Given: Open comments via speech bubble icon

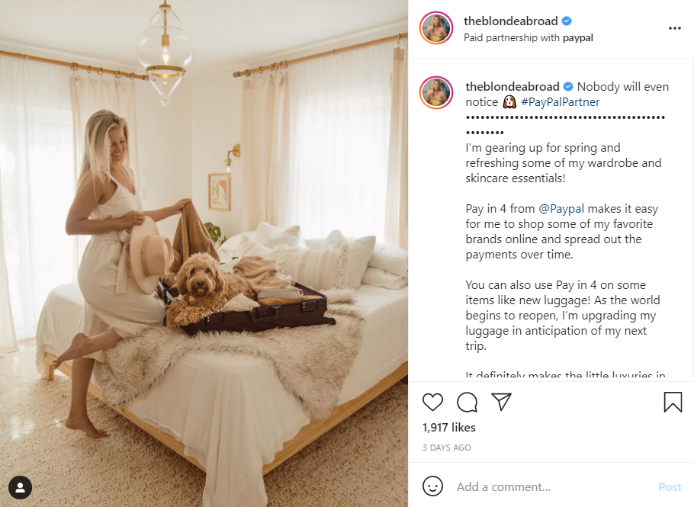Looking at the screenshot, I should tap(467, 402).
